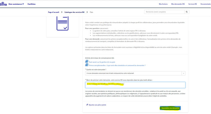Open the Facilities menu
Image resolution: width=211 pixels, height=114 pixels.
click(x=32, y=4)
